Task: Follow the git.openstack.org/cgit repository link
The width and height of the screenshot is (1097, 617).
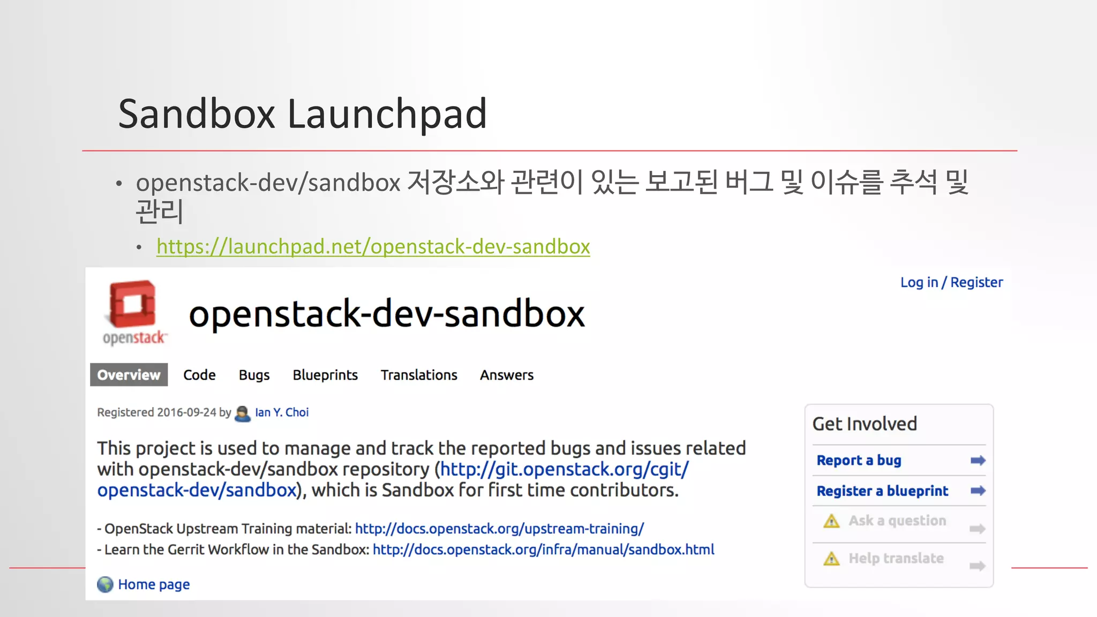Action: pos(393,479)
